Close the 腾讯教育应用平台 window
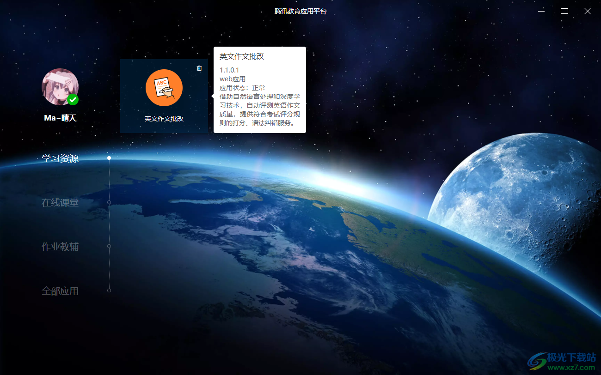Image resolution: width=601 pixels, height=375 pixels. coord(588,11)
